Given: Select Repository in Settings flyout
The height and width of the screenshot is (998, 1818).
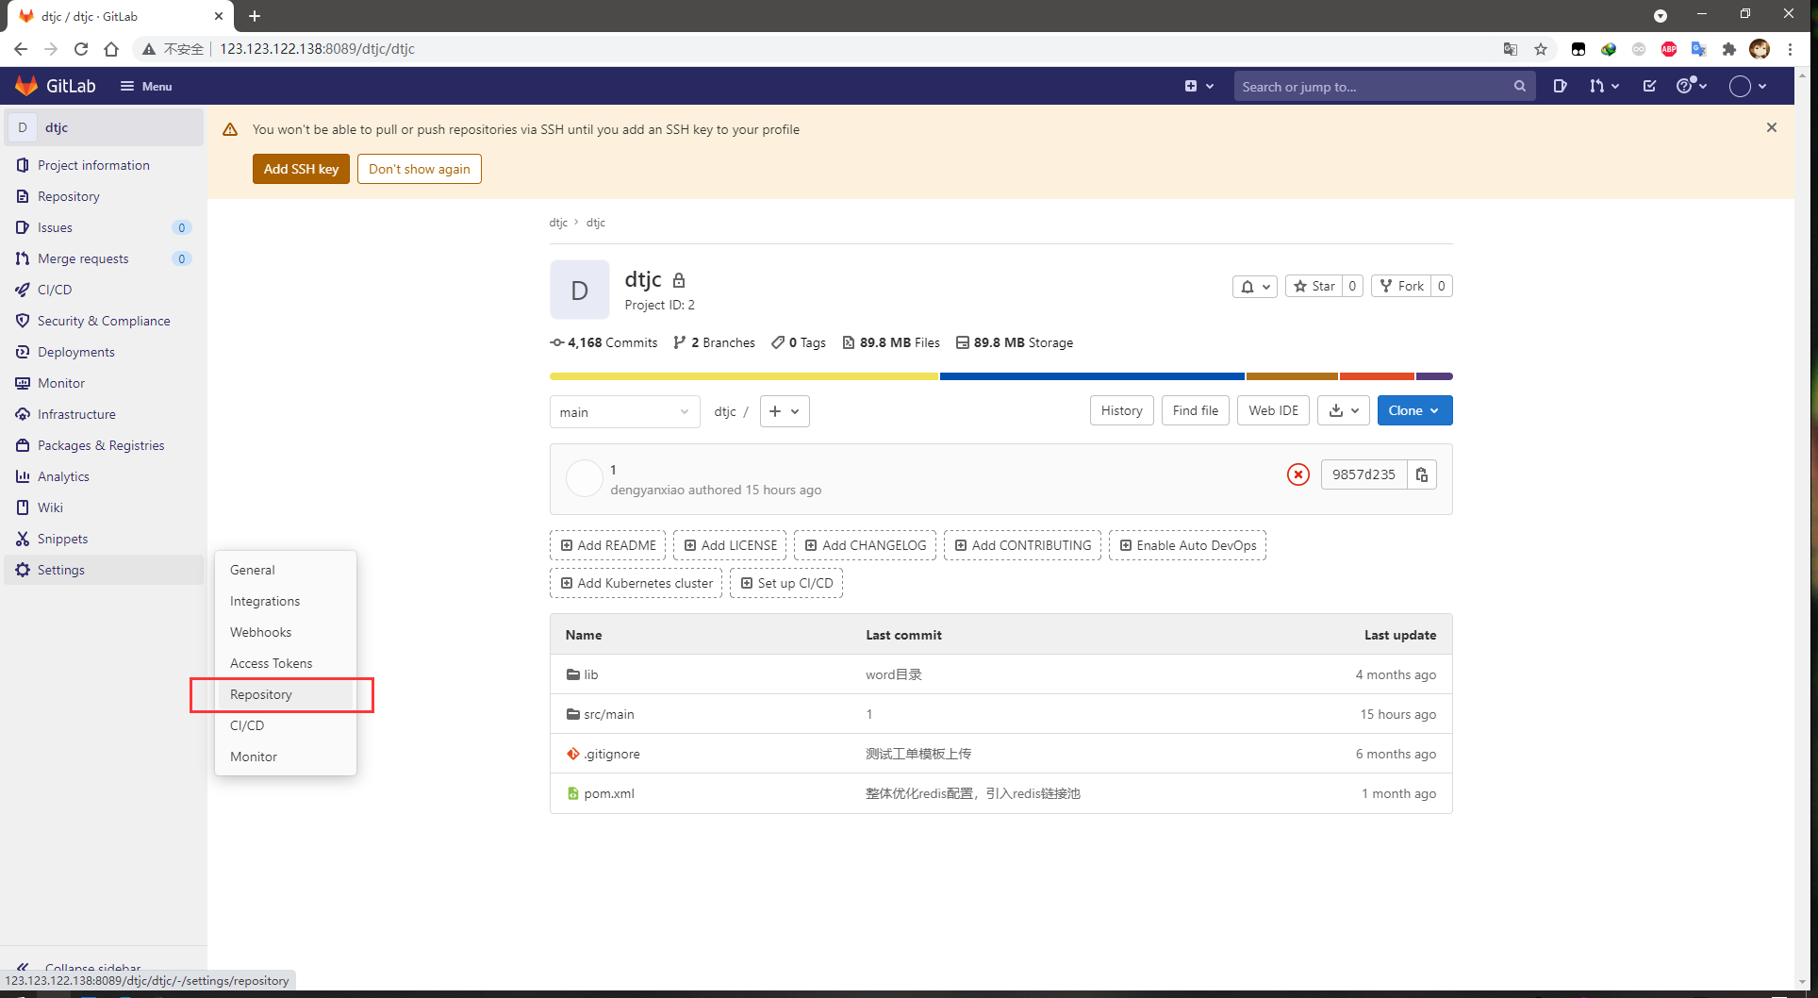Looking at the screenshot, I should (286, 694).
